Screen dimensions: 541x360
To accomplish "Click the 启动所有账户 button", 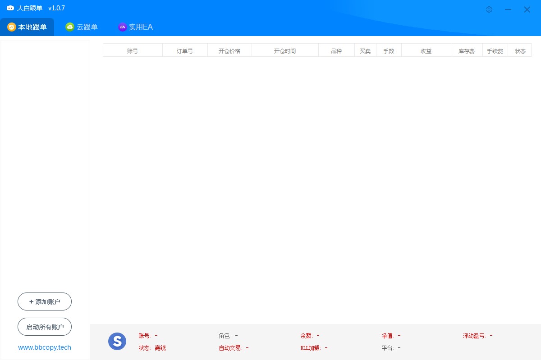I will 45,327.
